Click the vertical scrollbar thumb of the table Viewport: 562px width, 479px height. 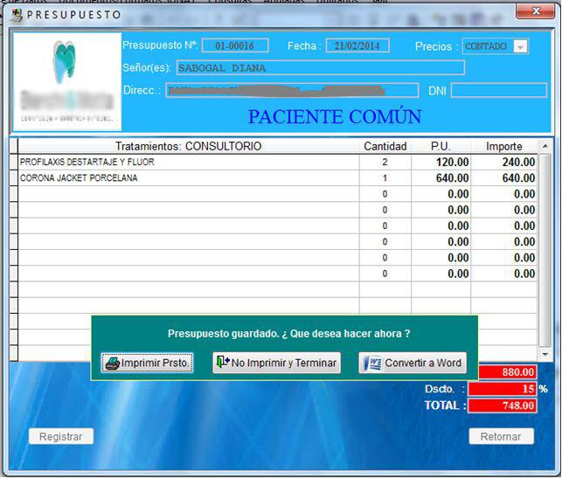pyautogui.click(x=545, y=251)
